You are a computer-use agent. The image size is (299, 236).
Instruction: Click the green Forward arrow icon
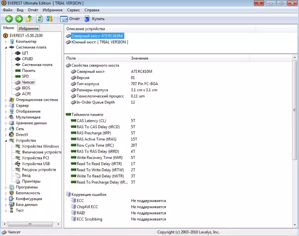tap(19, 18)
